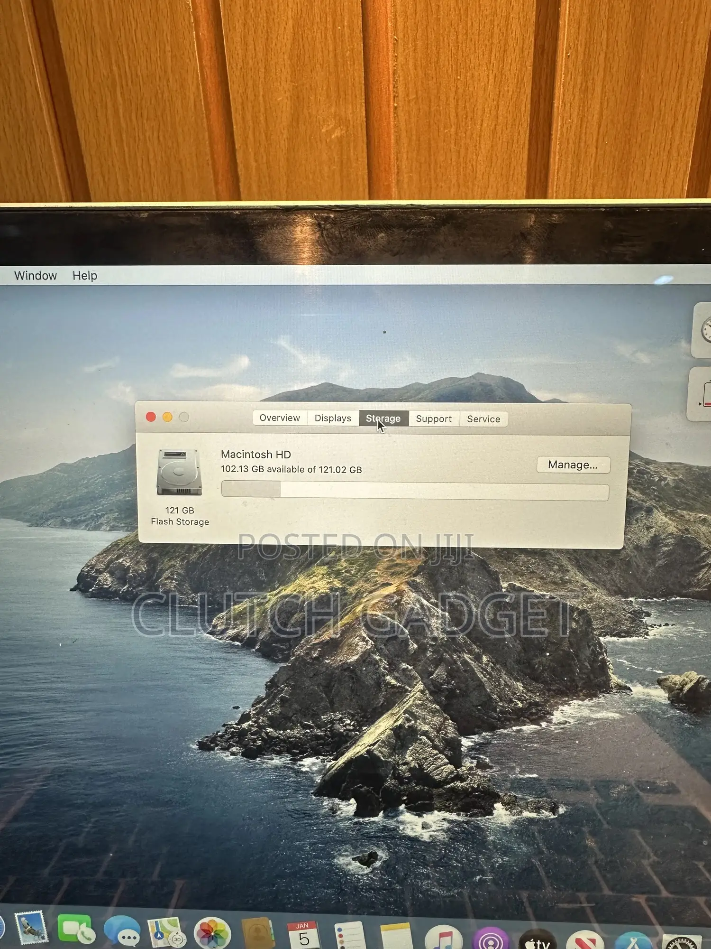This screenshot has width=711, height=949.
Task: Select the Macintosh HD drive icon
Action: [179, 472]
